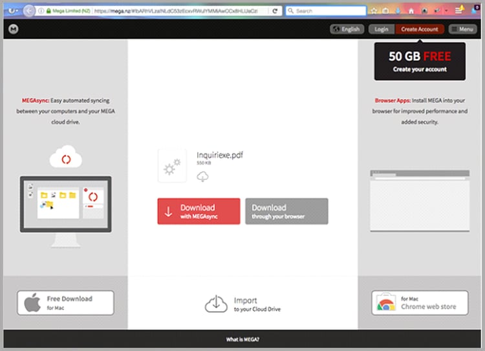Click the green padlock security icon

pos(48,11)
